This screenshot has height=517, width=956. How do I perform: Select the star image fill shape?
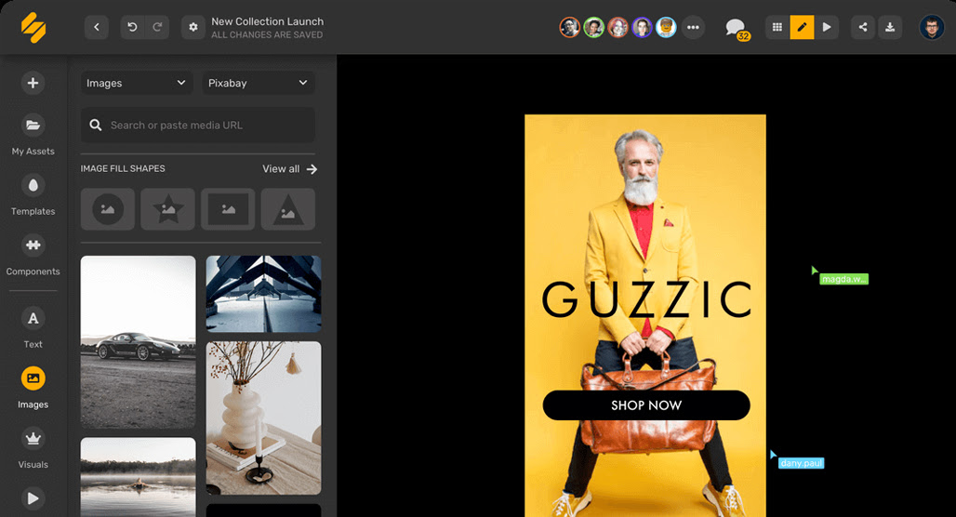click(167, 209)
